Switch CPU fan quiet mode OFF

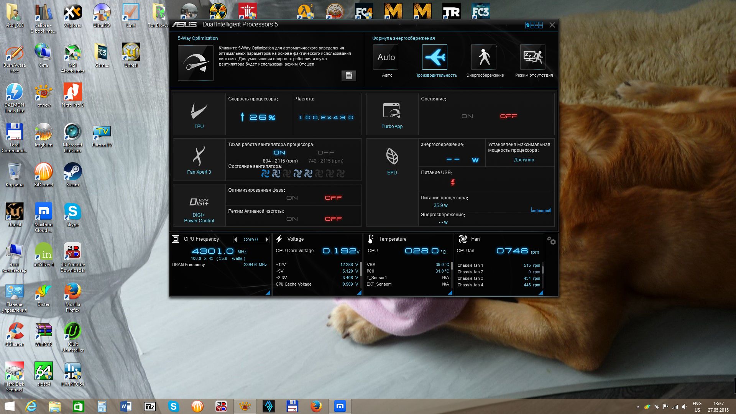326,153
